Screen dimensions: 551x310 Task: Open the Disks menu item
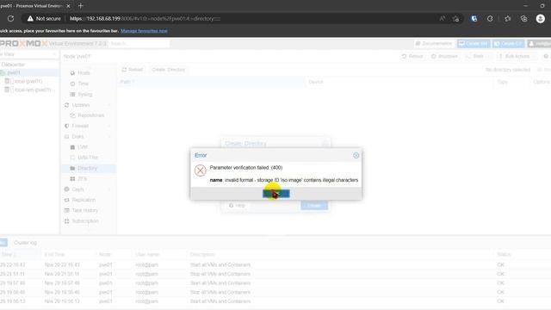pyautogui.click(x=77, y=136)
